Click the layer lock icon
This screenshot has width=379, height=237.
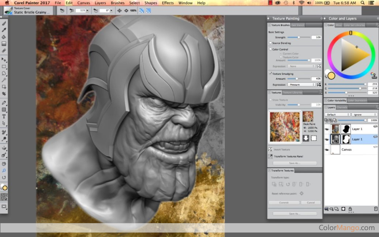pyautogui.click(x=350, y=209)
